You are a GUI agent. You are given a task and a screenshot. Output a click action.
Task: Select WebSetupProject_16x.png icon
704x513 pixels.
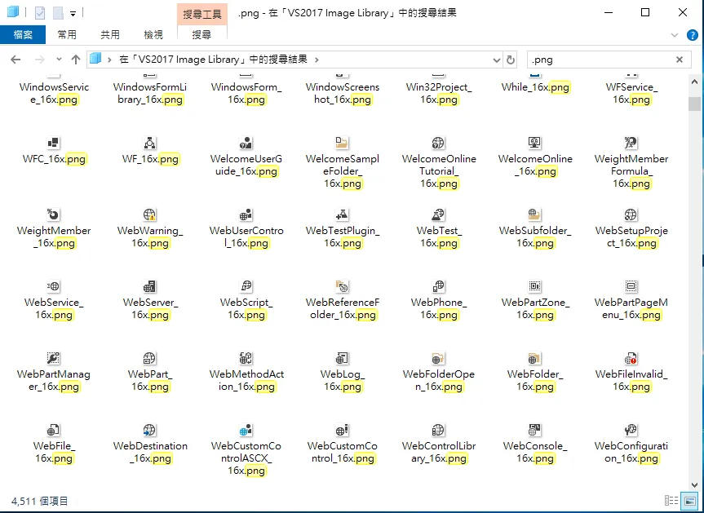pyautogui.click(x=631, y=215)
